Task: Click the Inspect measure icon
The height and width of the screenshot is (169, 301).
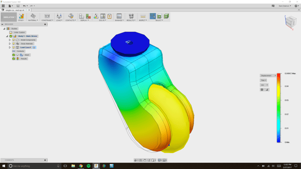Action: point(143,16)
